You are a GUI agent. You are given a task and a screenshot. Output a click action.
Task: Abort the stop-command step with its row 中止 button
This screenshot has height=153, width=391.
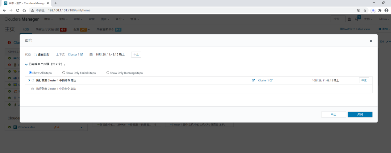[364, 80]
